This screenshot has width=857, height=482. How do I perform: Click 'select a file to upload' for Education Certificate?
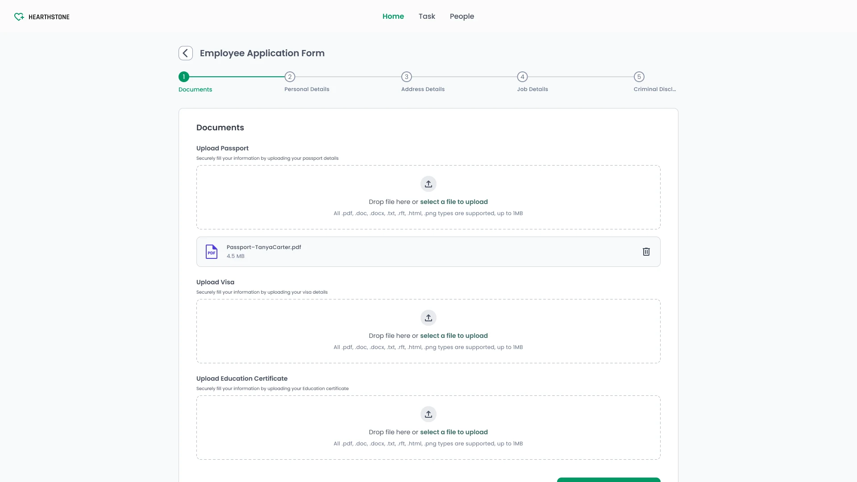click(x=454, y=432)
